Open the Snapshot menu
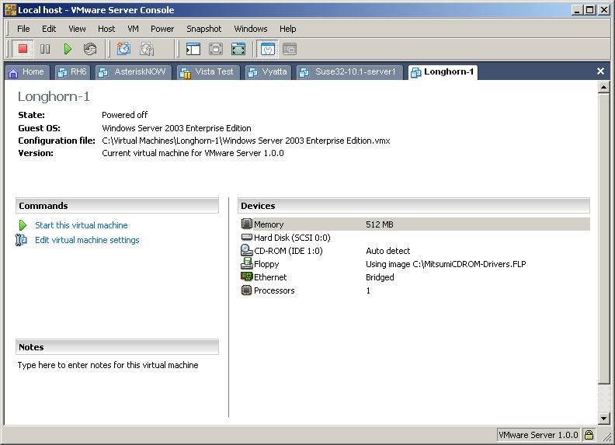The height and width of the screenshot is (445, 615). tap(204, 29)
